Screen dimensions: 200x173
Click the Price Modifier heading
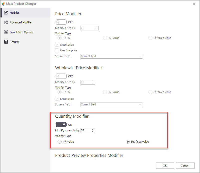coord(68,14)
